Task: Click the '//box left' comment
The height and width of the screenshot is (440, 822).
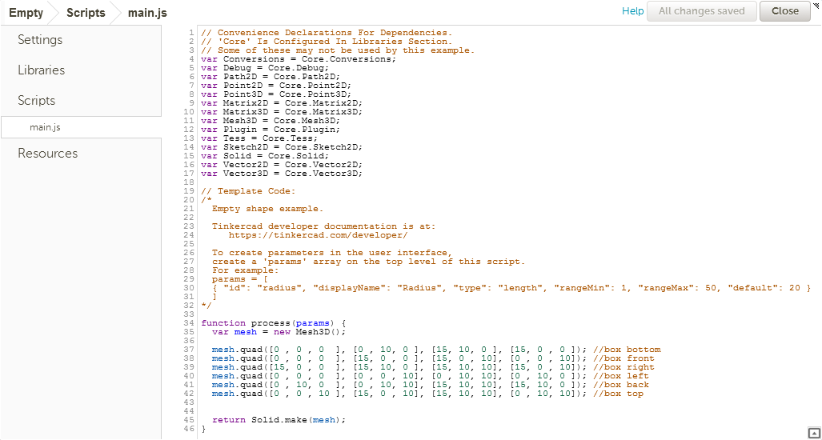Action: pyautogui.click(x=621, y=377)
